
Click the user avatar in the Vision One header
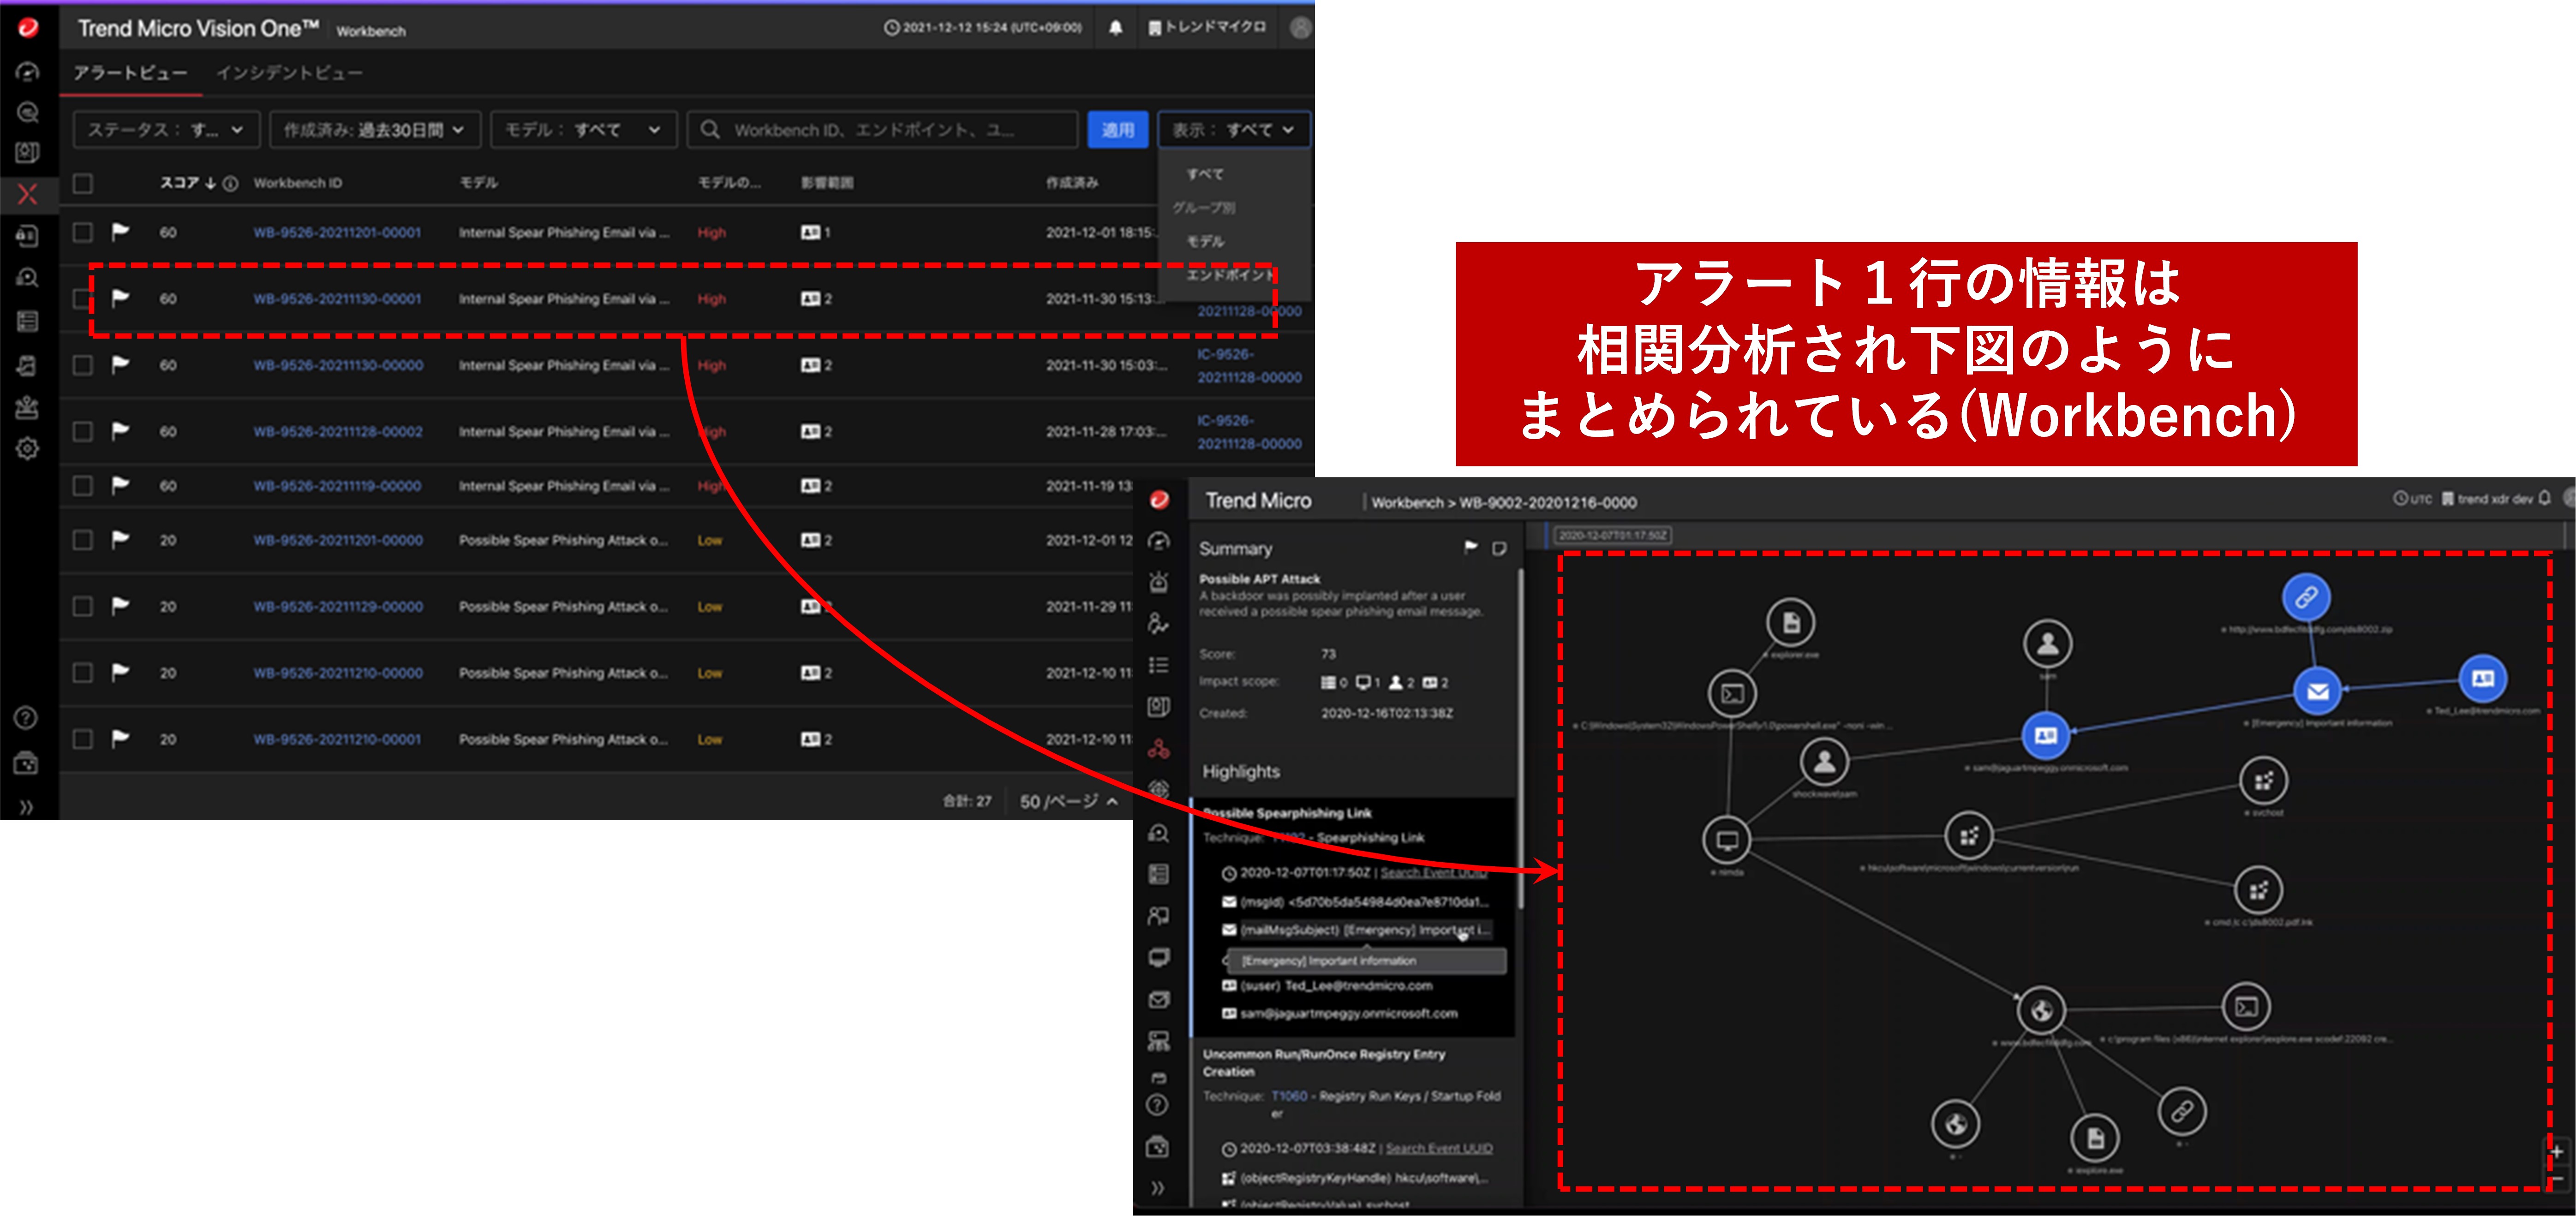pos(1300,28)
